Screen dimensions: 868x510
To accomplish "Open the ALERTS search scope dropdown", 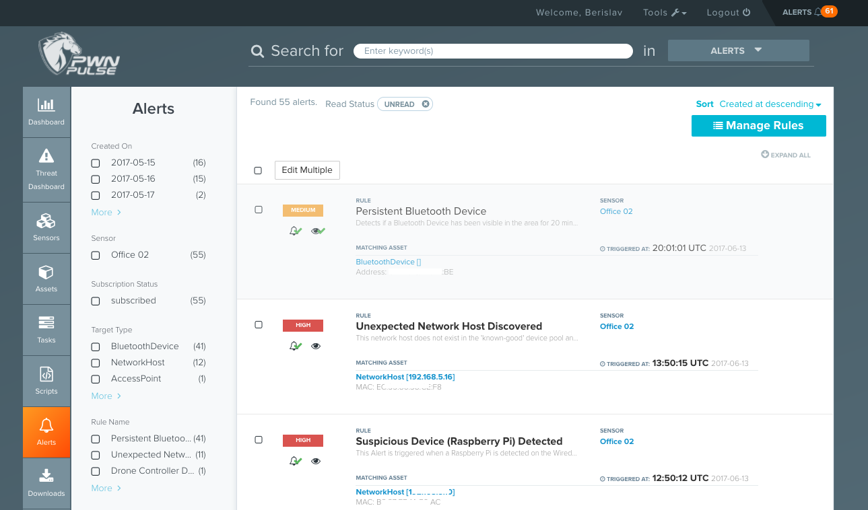I will [x=738, y=50].
